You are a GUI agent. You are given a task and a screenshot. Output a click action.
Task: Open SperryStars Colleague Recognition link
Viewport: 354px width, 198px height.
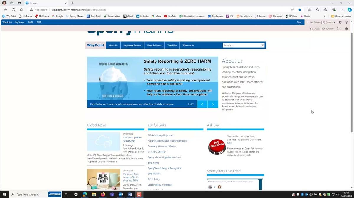pyautogui.click(x=165, y=168)
